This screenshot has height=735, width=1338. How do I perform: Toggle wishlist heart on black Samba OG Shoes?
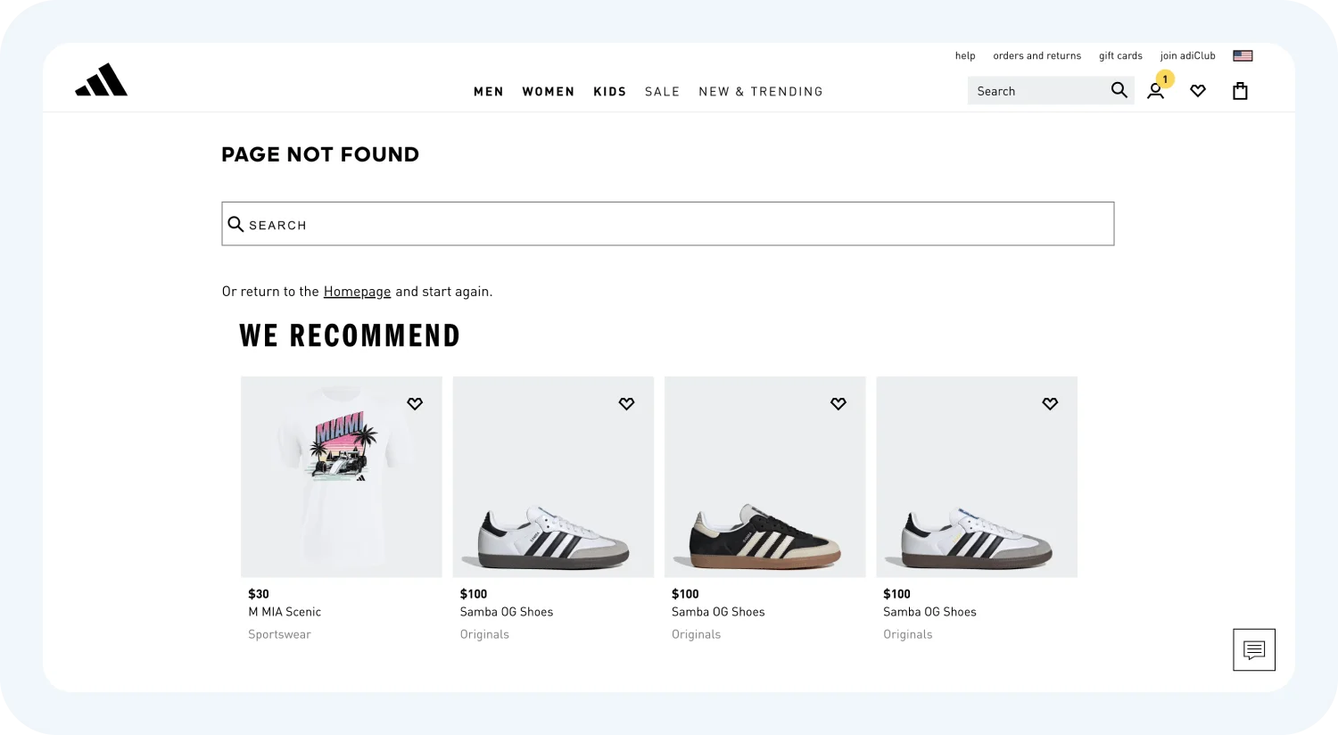[838, 404]
